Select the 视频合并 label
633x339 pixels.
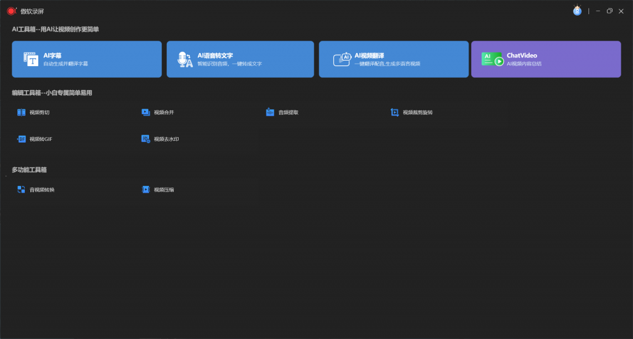click(x=164, y=112)
